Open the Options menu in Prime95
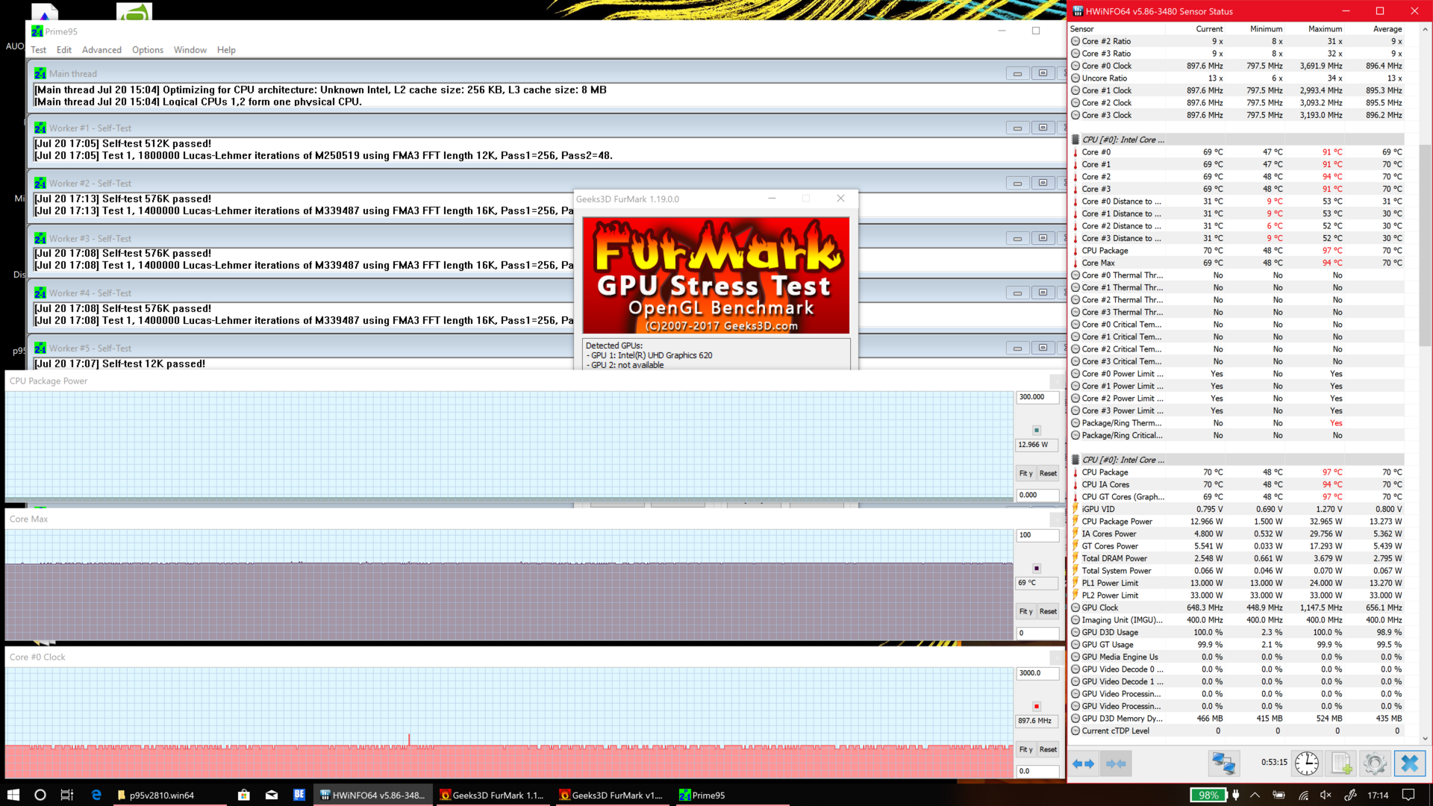Screen dimensions: 1433x806 (x=147, y=50)
